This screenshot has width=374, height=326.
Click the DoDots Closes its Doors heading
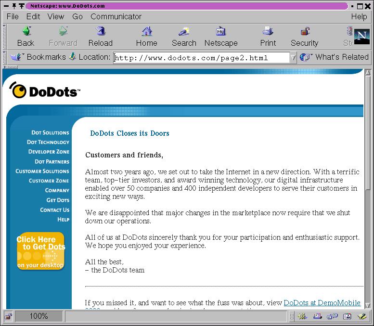129,133
